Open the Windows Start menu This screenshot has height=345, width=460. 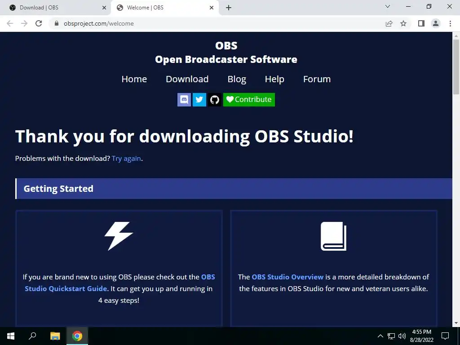pyautogui.click(x=11, y=336)
